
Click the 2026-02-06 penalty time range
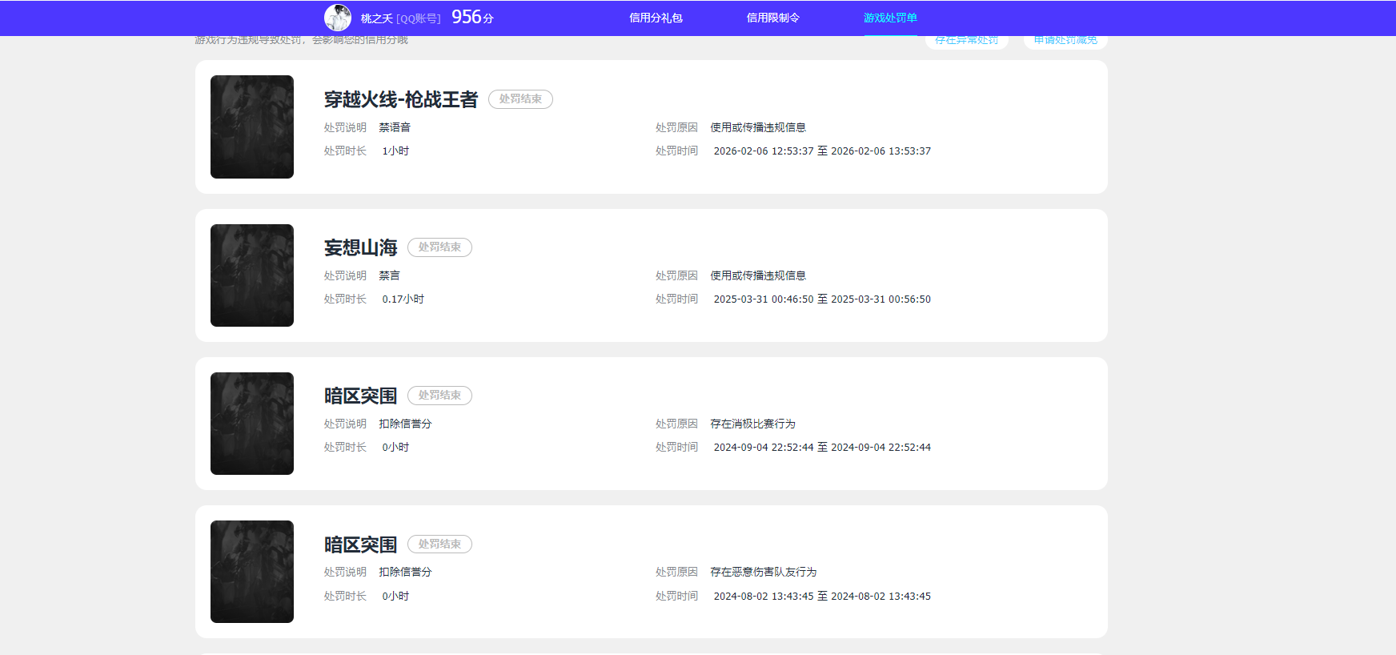822,151
